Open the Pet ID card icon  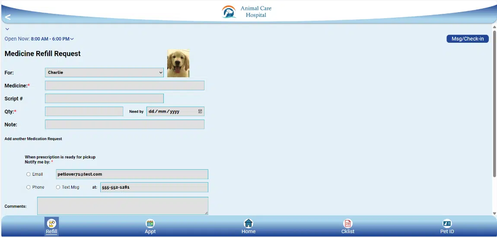tap(447, 224)
